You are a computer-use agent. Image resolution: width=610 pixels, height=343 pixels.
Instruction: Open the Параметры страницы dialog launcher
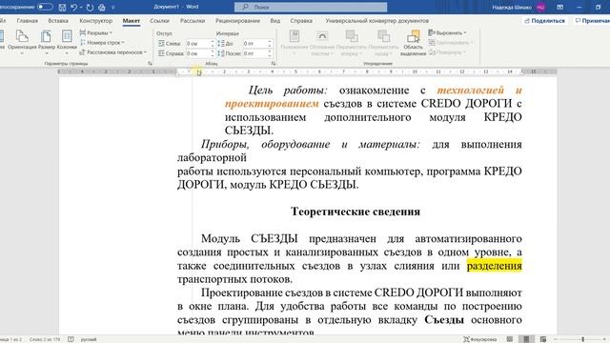(151, 64)
